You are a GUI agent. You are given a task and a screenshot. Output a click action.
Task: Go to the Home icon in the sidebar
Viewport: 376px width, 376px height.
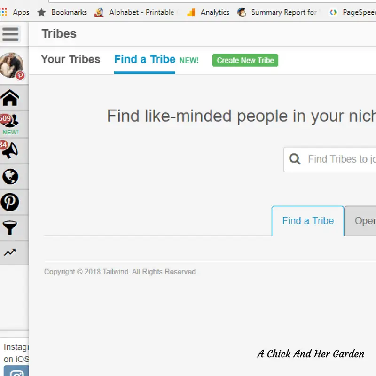click(10, 98)
